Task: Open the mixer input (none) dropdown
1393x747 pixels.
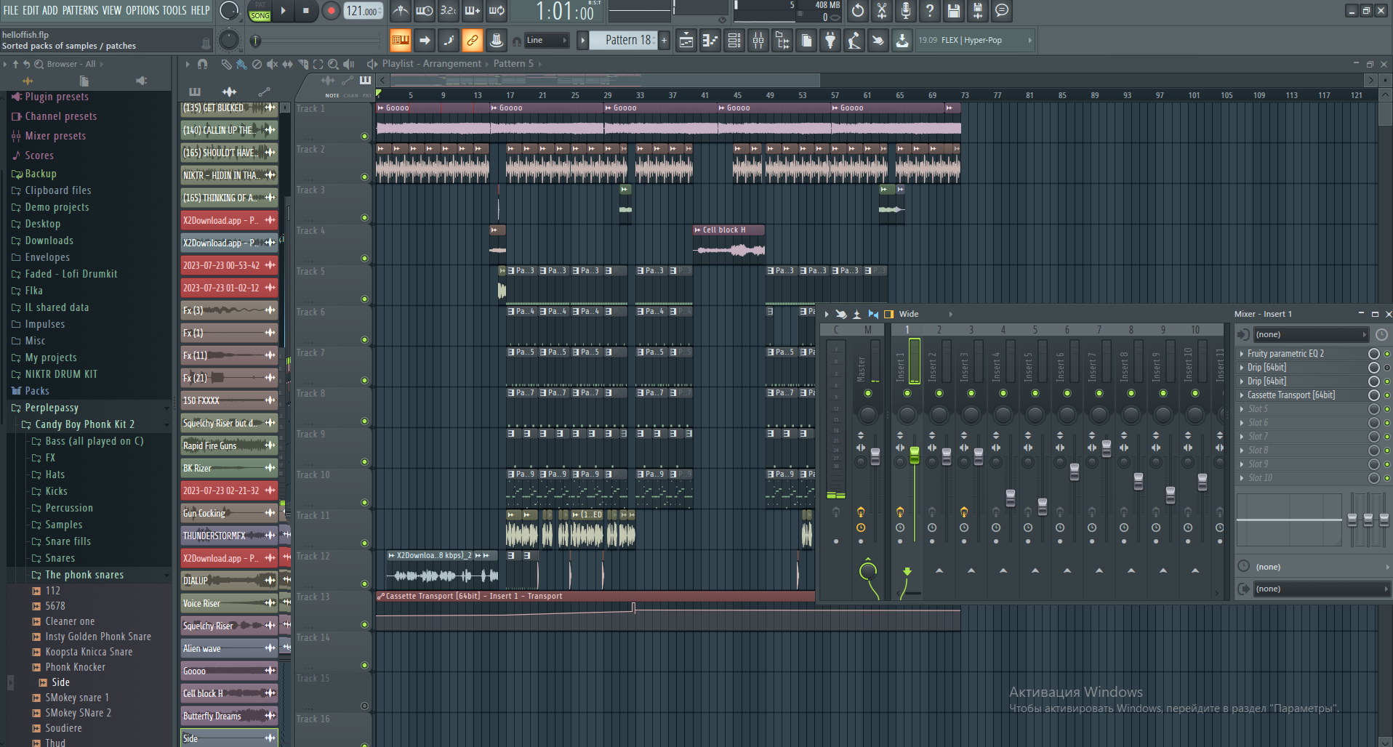Action: (1311, 334)
